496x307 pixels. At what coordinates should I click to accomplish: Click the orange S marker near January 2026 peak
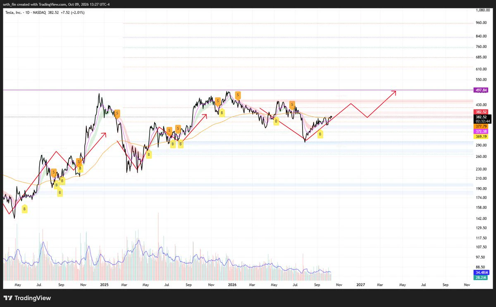[238, 95]
